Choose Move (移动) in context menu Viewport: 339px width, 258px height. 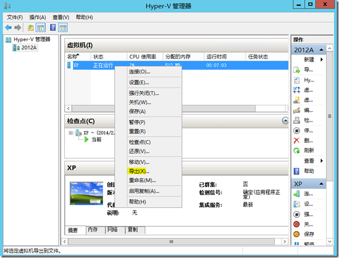pos(148,162)
